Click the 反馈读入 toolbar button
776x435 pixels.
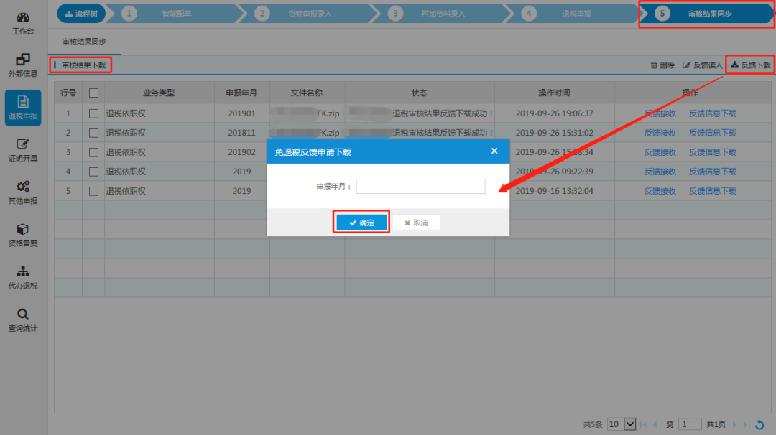702,65
